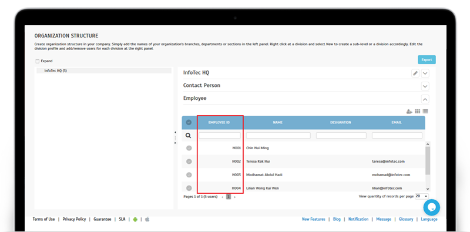Click panel collapse left arrow
Screen dimensions: 470x232
tap(175, 132)
